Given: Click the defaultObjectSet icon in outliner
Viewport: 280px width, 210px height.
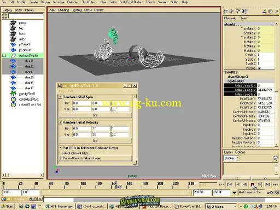Looking at the screenshot, I should point(13,104).
